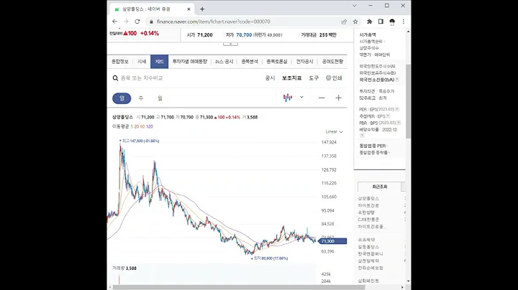Open the Linear scale dropdown
The height and width of the screenshot is (290, 518).
pos(334,132)
